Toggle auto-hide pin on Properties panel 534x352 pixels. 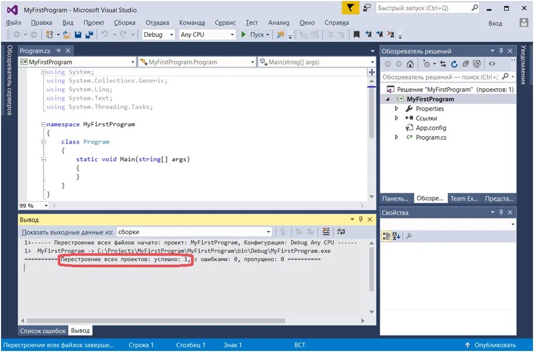pyautogui.click(x=501, y=213)
